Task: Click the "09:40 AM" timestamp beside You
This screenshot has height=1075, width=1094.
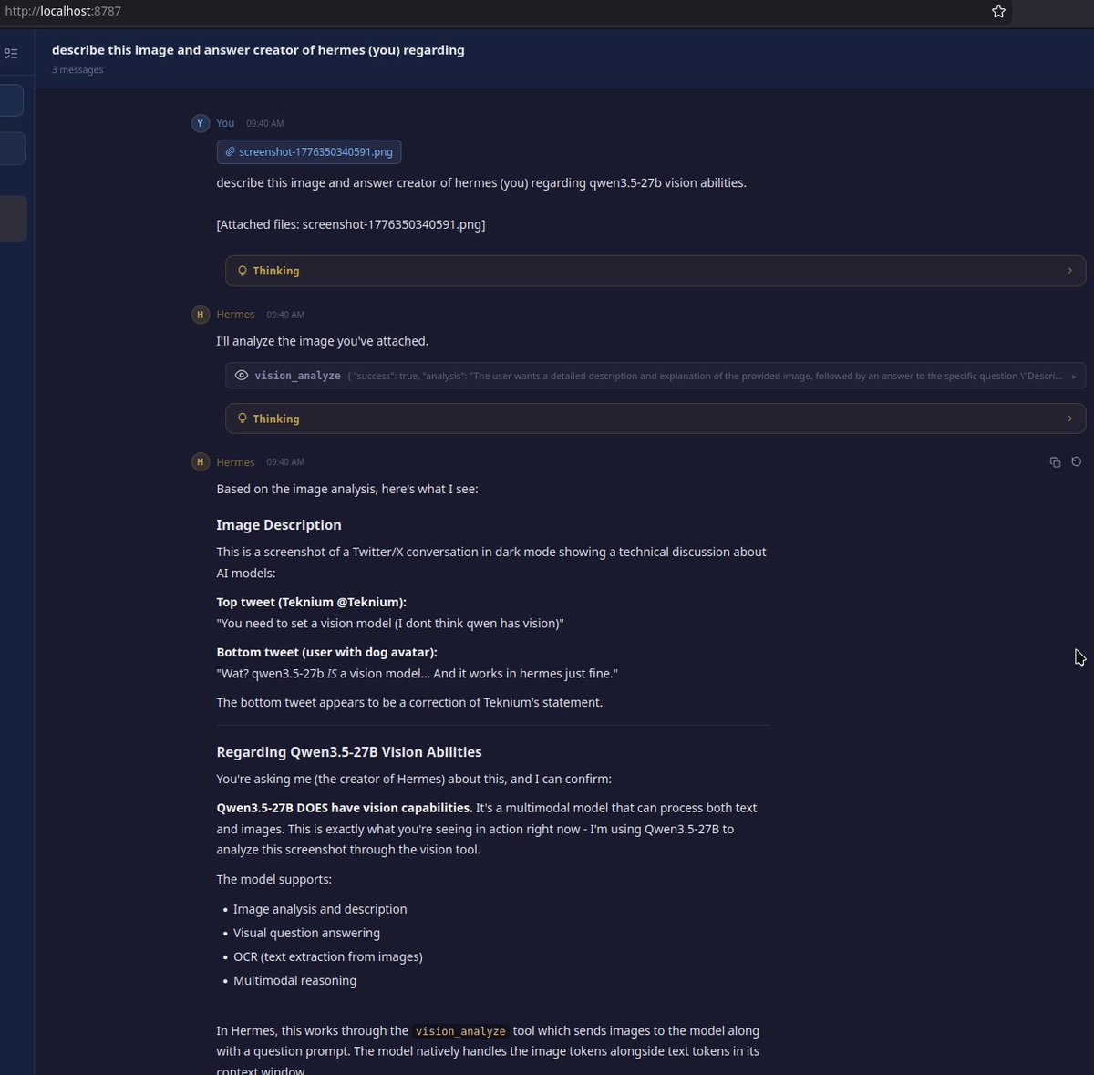Action: [264, 123]
